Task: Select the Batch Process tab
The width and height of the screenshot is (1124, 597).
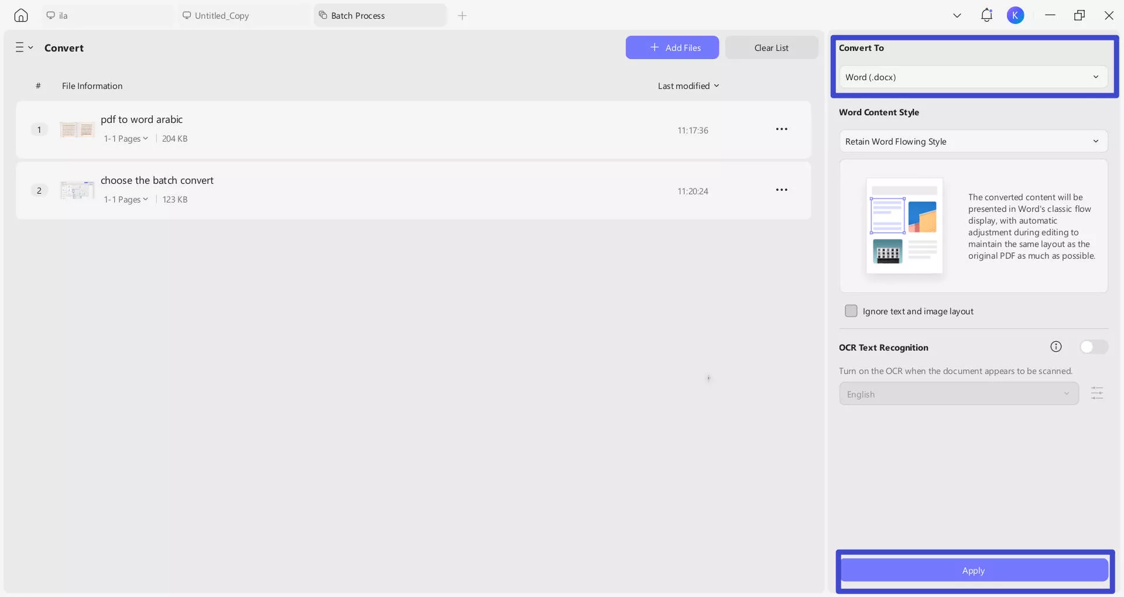Action: tap(358, 15)
